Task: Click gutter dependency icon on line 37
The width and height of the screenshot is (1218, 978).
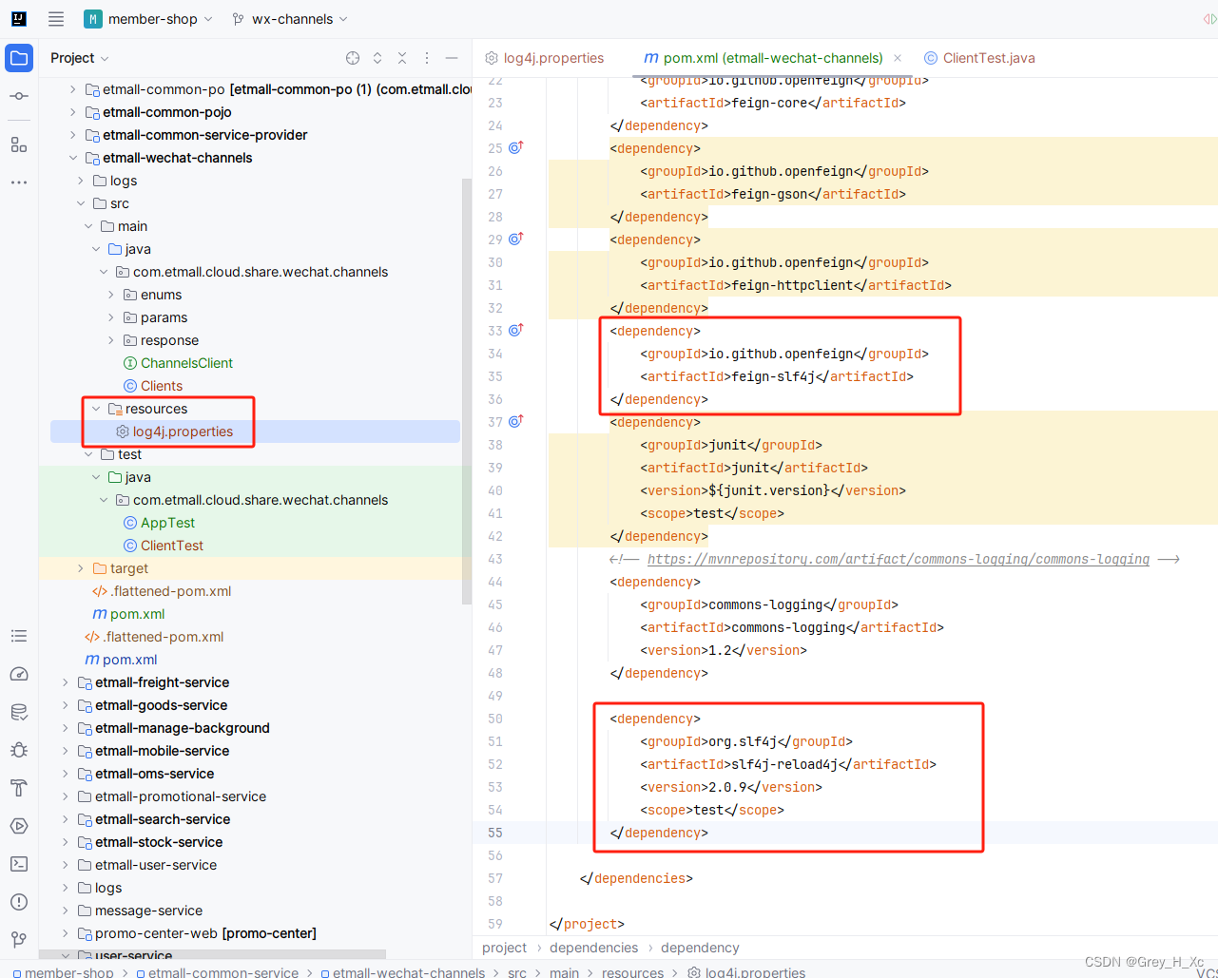Action: coord(516,421)
